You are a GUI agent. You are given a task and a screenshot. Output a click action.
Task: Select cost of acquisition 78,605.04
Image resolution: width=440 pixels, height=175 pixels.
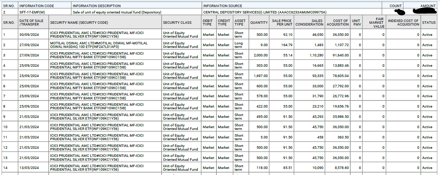tap(341, 76)
